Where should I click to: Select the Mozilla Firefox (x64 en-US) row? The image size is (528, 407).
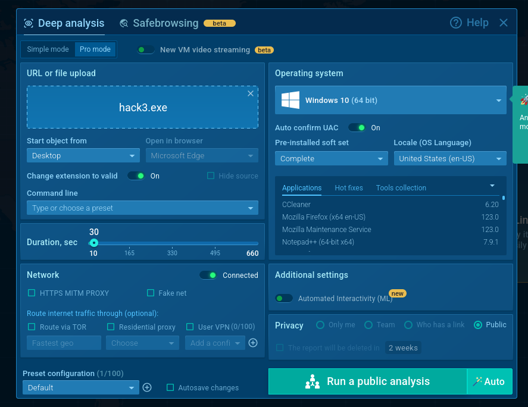click(390, 217)
